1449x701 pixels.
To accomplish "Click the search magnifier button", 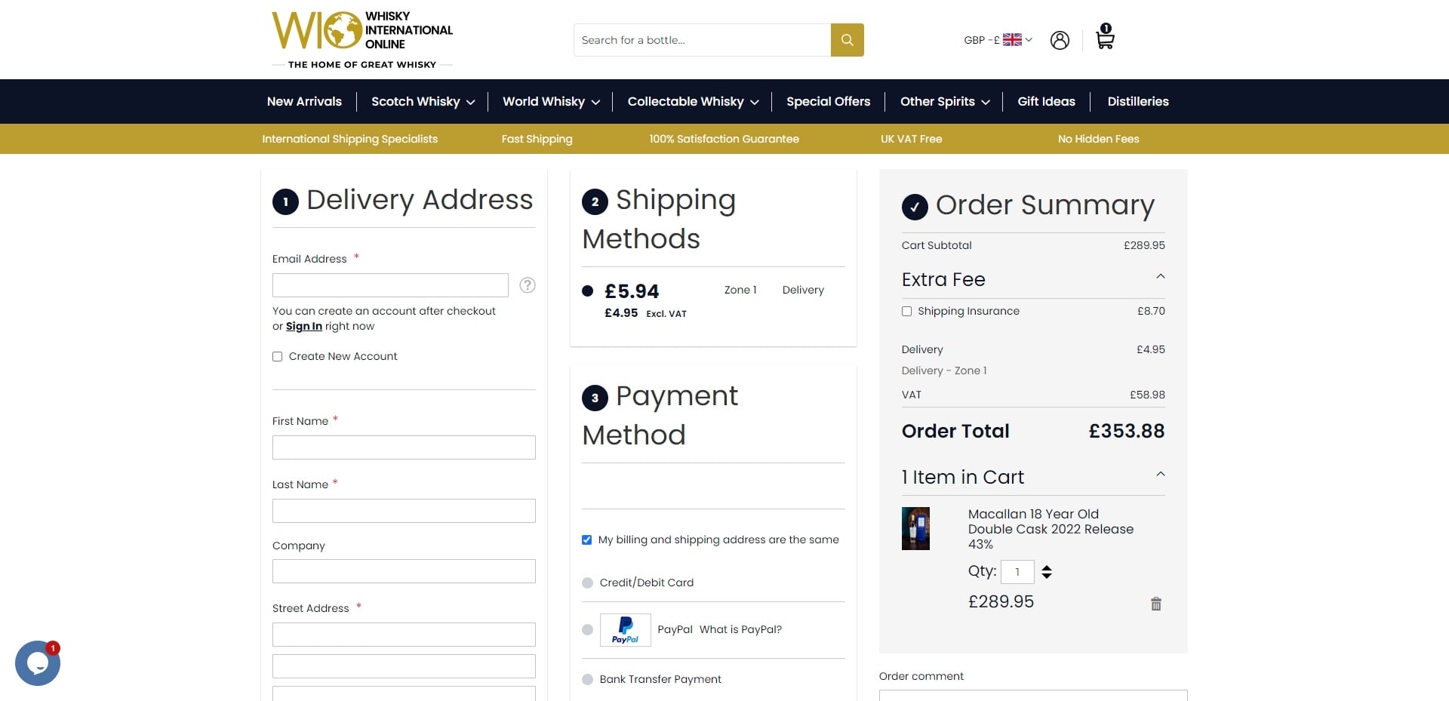I will (847, 40).
